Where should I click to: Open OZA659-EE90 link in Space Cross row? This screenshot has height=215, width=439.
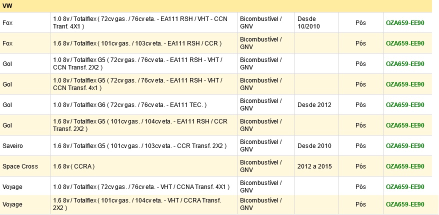(x=405, y=166)
